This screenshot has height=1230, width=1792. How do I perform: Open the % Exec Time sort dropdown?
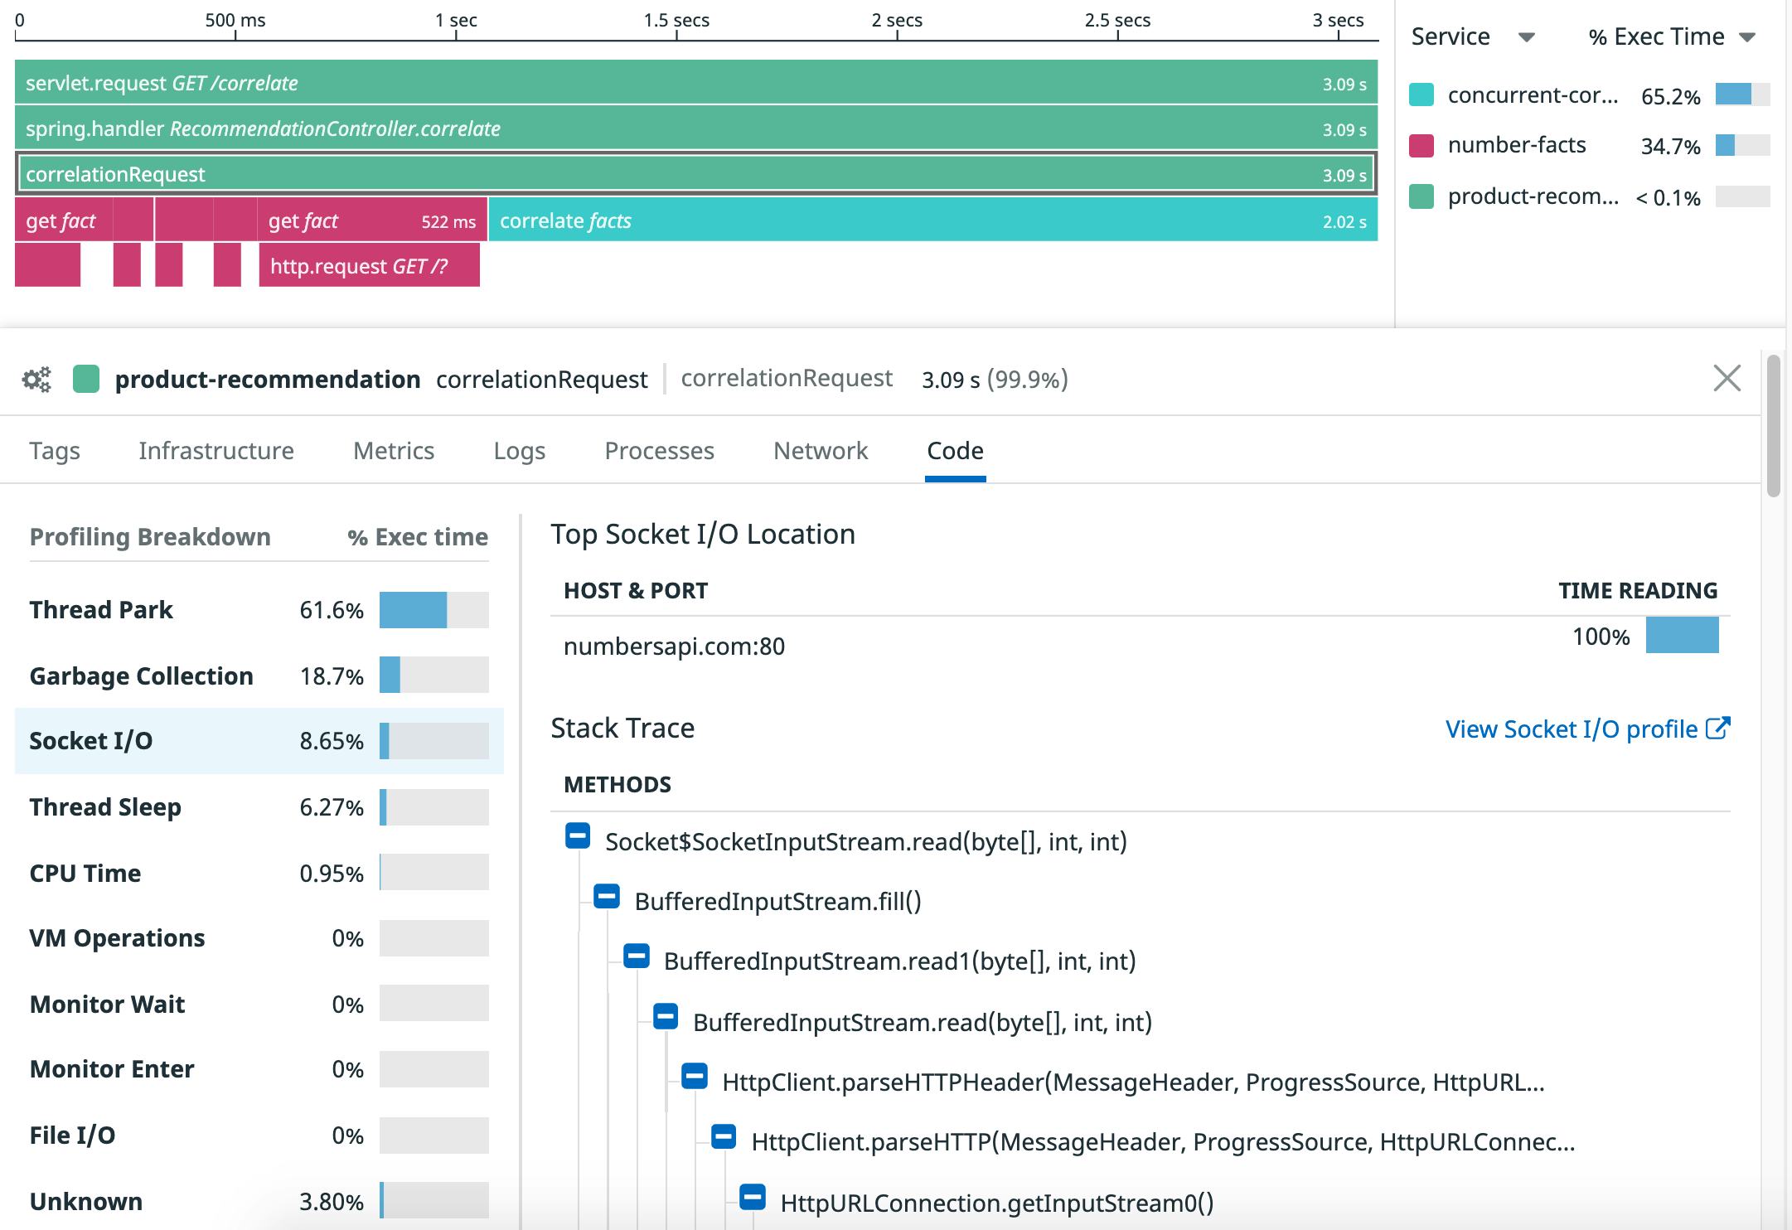click(1749, 36)
